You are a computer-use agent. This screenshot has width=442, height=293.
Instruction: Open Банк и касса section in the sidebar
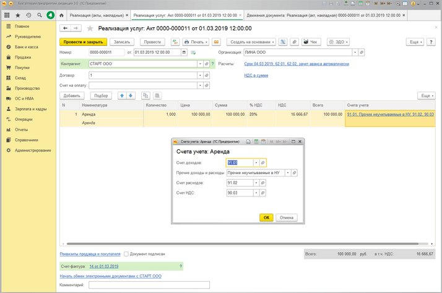[x=28, y=47]
